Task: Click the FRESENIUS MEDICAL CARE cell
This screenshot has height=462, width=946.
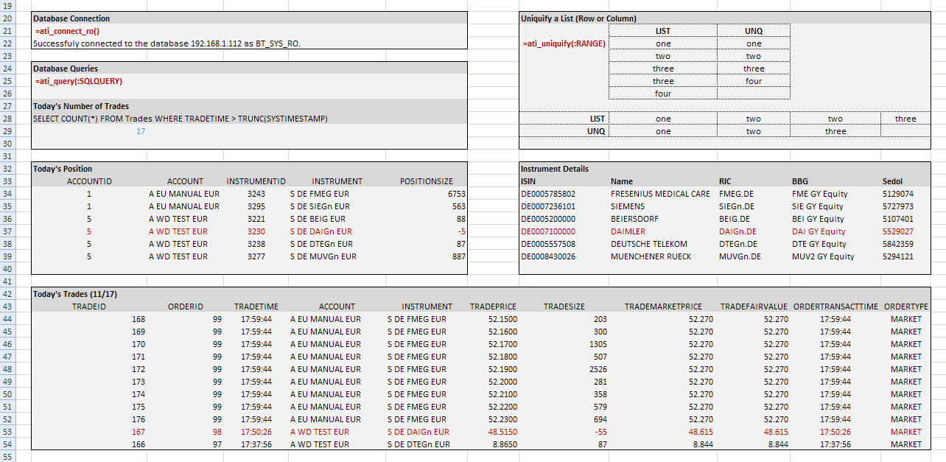Action: 660,194
